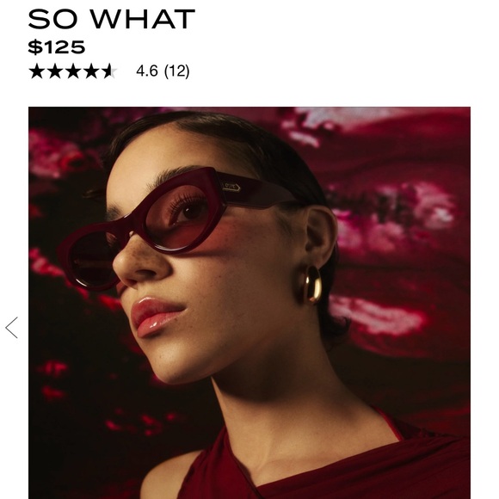Click the half-filled fifth rating star
The height and width of the screenshot is (499, 499).
coord(109,71)
